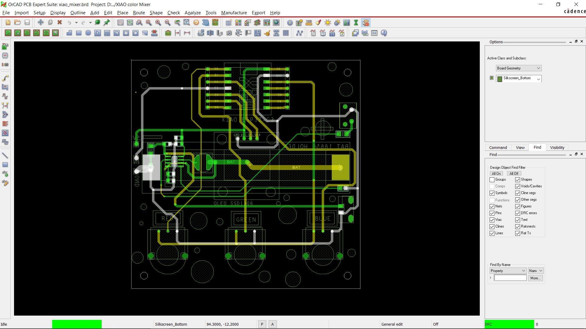Uncheck the Vias checkbox
This screenshot has width=586, height=329.
tap(492, 220)
